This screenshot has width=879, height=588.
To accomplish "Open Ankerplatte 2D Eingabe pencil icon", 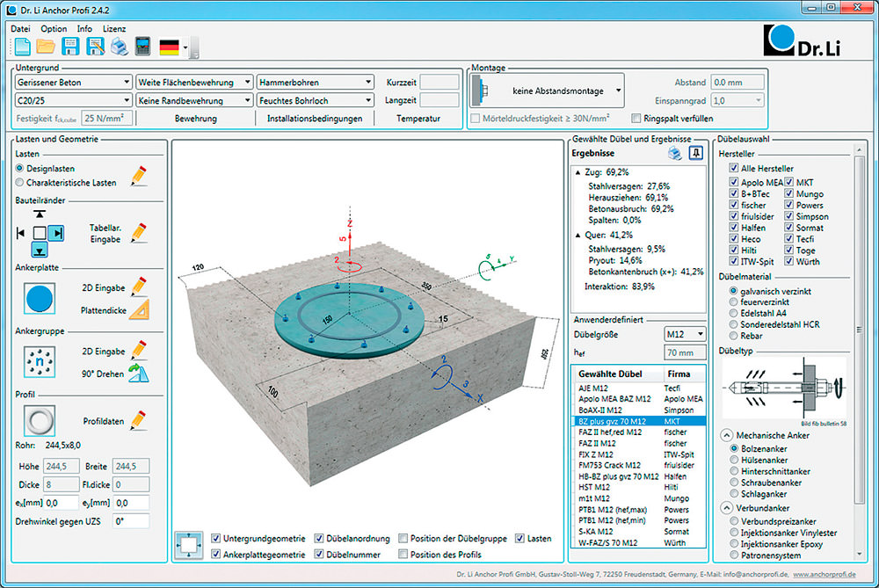I will (139, 287).
